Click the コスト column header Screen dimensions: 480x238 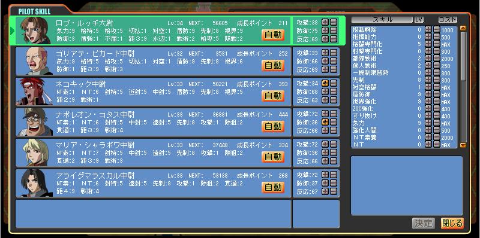click(x=448, y=20)
